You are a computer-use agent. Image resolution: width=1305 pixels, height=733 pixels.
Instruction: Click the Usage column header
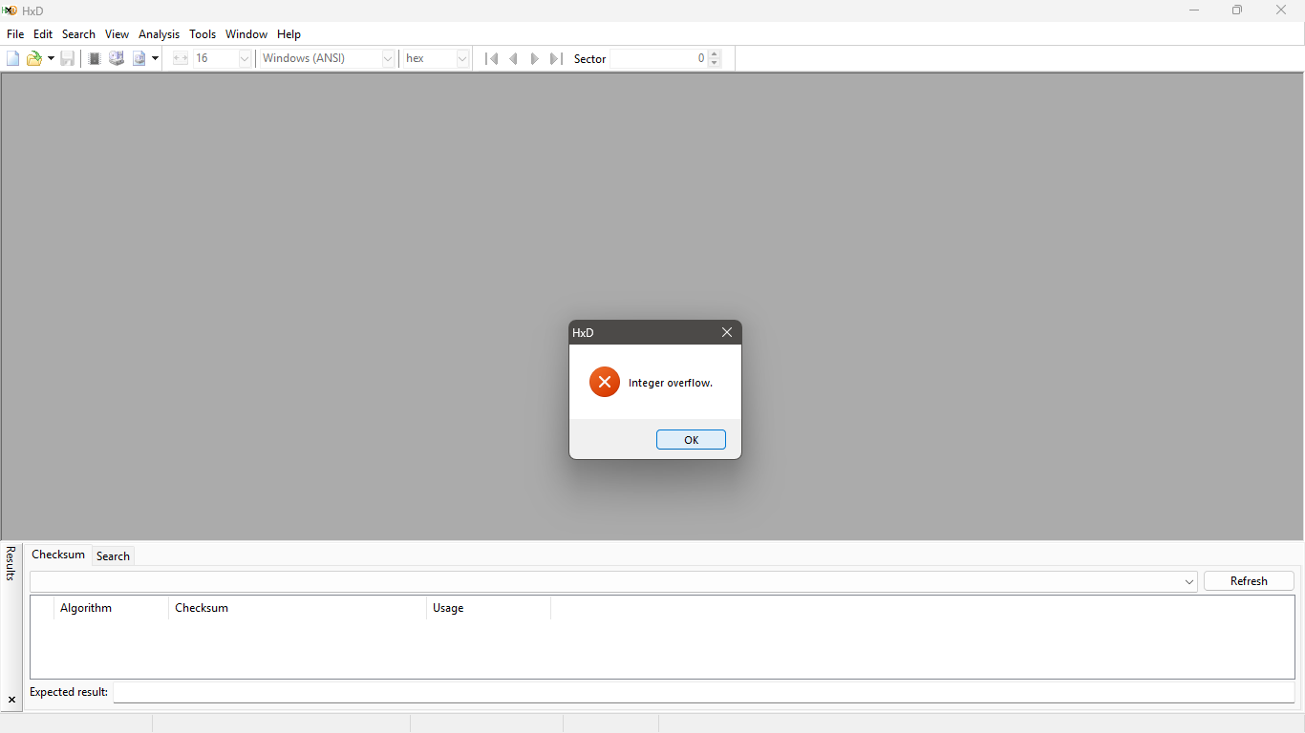[x=488, y=608]
